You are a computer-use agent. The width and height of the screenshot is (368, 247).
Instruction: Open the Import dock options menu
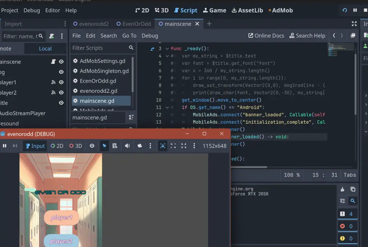[65, 24]
